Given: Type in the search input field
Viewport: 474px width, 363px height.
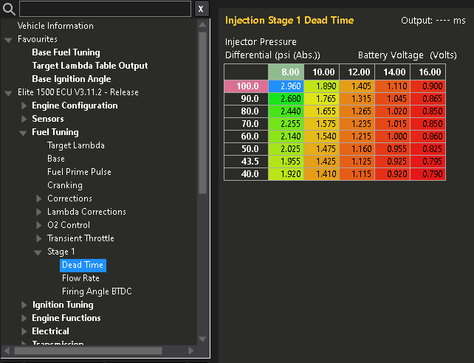Looking at the screenshot, I should click(103, 9).
